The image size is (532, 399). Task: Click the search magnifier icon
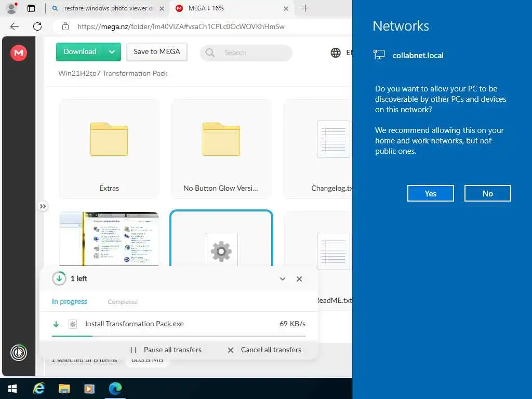[x=210, y=52]
